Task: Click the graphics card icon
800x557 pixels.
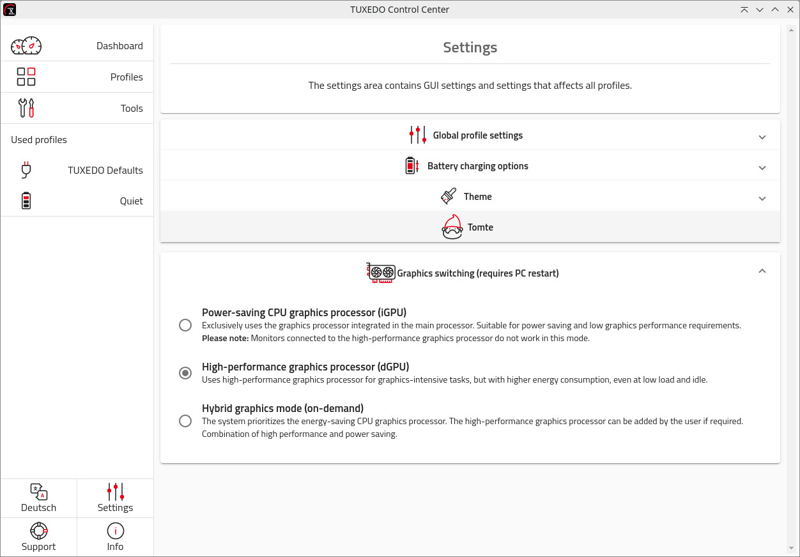Action: [x=381, y=273]
